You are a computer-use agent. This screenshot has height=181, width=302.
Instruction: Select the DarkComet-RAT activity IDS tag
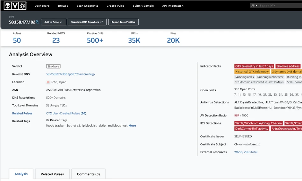click(x=252, y=129)
